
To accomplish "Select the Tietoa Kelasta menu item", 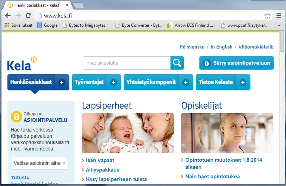I will tap(215, 82).
